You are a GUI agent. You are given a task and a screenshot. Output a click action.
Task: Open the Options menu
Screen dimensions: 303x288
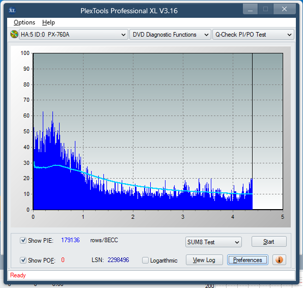point(24,22)
